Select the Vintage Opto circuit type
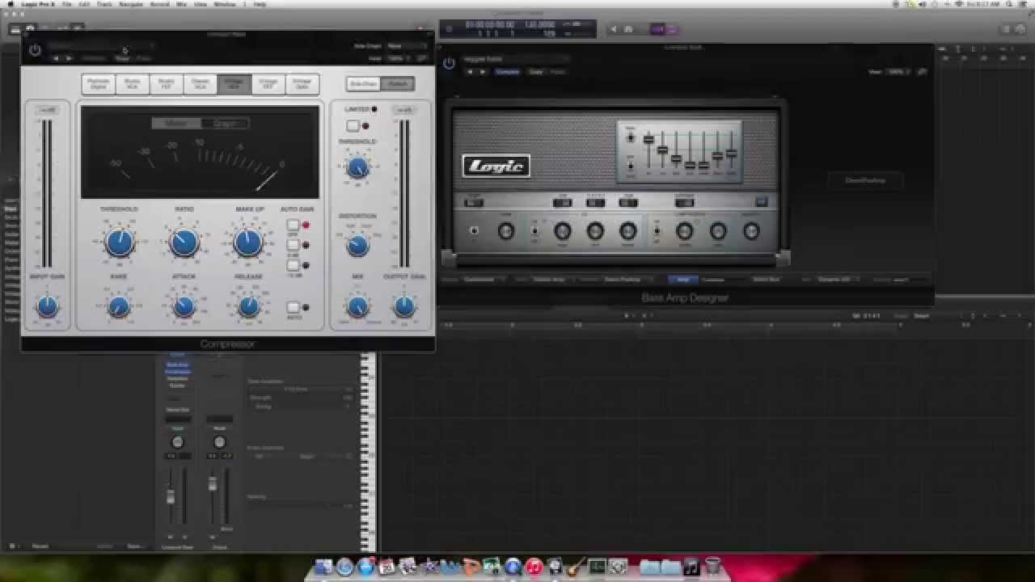 [x=302, y=84]
